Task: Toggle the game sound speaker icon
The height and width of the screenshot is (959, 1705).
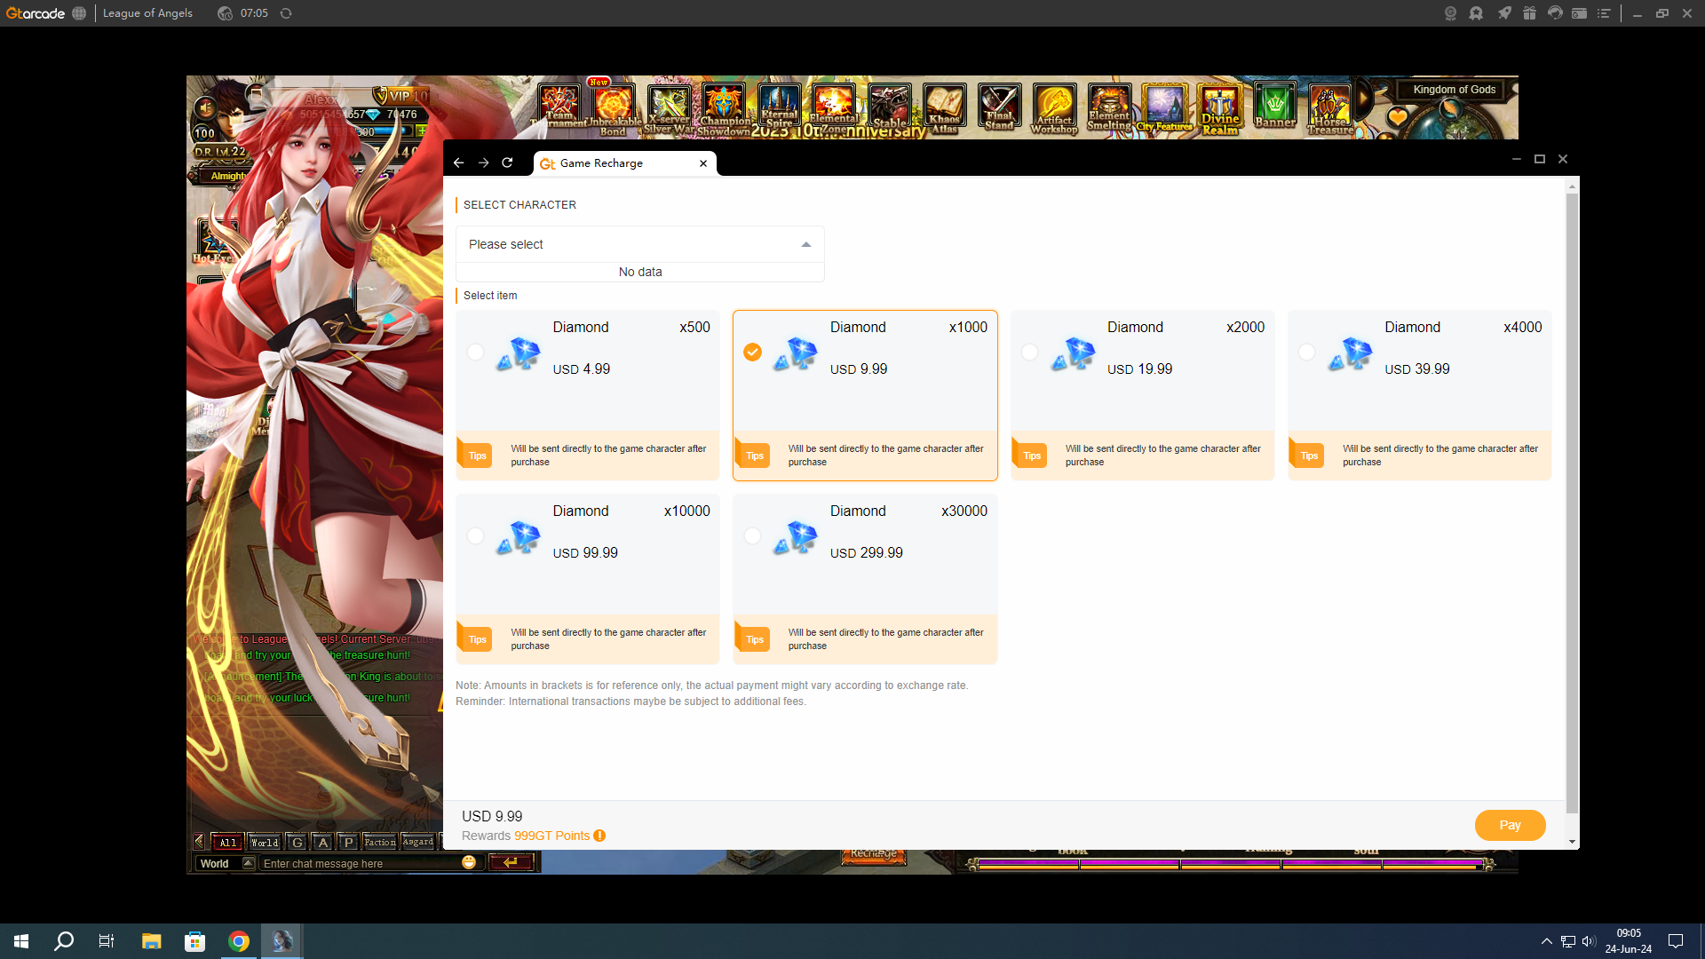Action: click(x=205, y=107)
